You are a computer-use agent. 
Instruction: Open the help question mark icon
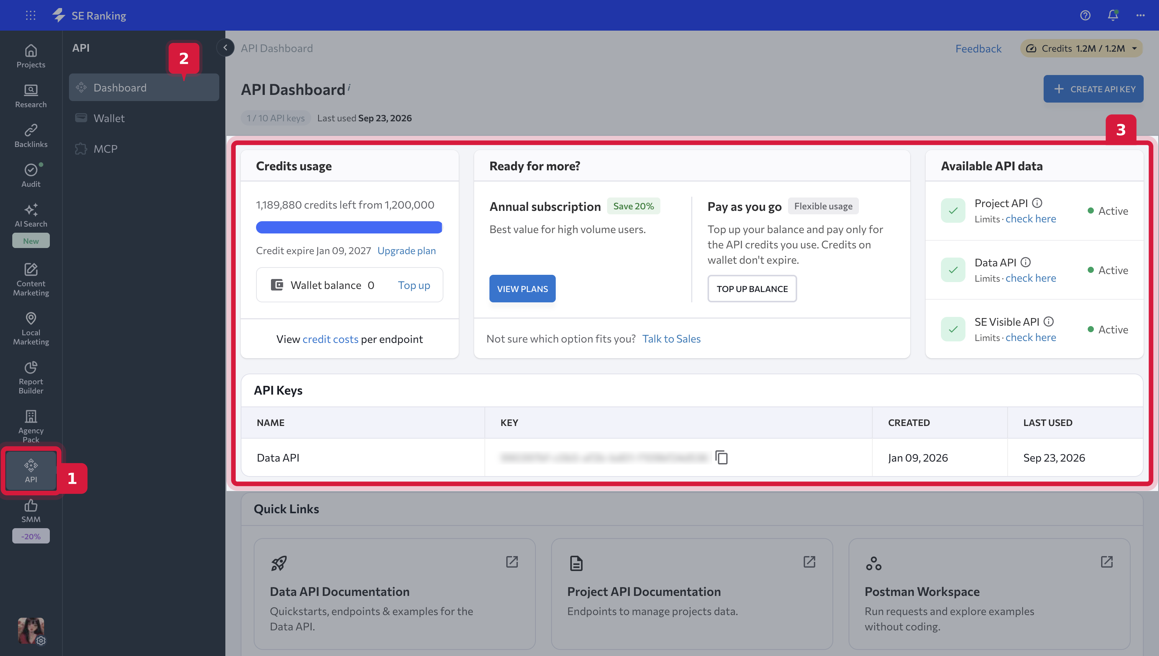1085,15
